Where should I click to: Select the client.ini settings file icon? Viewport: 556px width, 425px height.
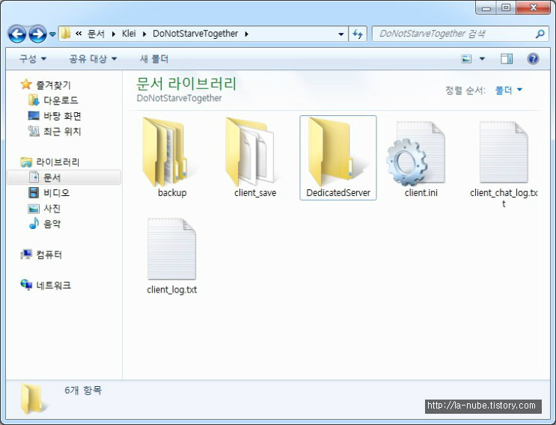coord(415,153)
